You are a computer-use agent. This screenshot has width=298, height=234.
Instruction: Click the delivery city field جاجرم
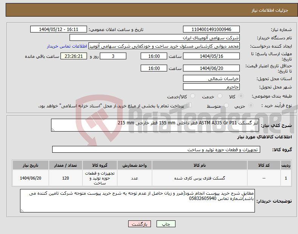[x=211, y=87]
